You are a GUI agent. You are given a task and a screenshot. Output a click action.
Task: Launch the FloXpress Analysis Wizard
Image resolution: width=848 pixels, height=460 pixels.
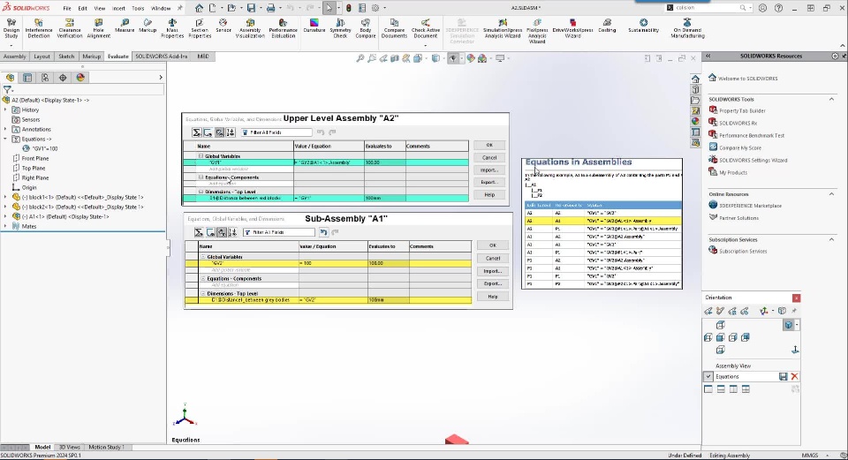(x=537, y=30)
